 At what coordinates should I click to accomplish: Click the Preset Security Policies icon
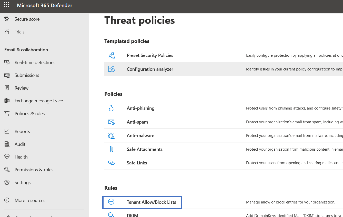pos(111,55)
